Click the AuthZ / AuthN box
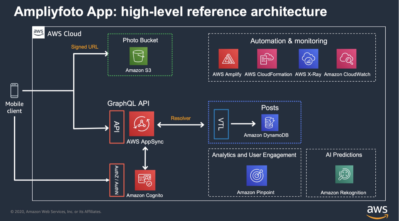This screenshot has width=399, height=221. pos(117,180)
